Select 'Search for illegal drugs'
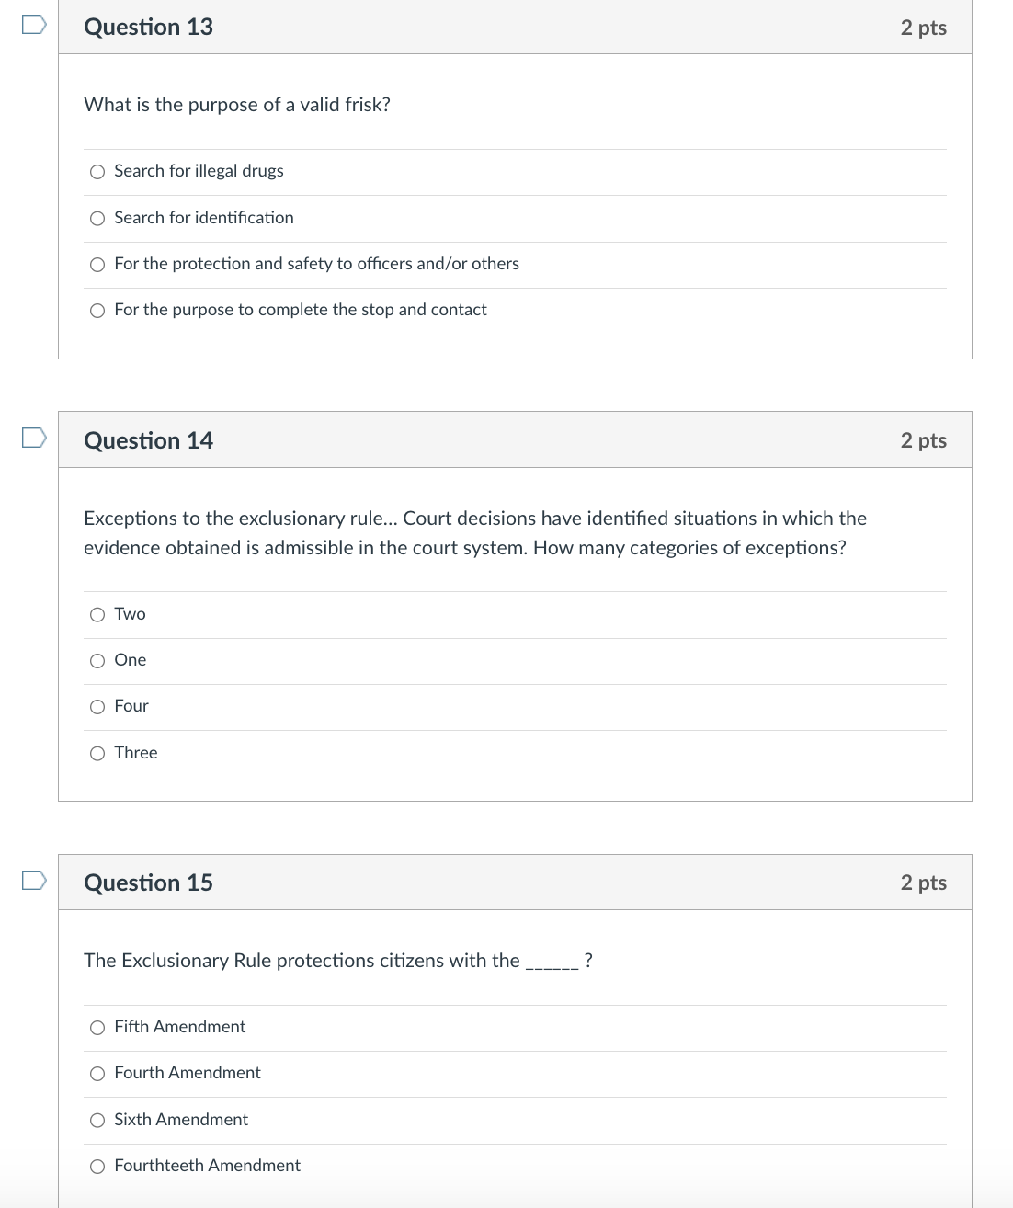The height and width of the screenshot is (1208, 1013). [97, 171]
